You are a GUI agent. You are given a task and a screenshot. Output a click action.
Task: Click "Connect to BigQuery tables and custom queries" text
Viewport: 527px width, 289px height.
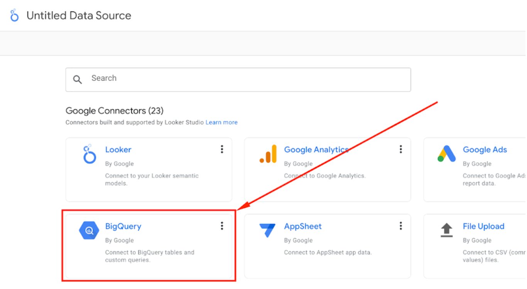(x=150, y=256)
